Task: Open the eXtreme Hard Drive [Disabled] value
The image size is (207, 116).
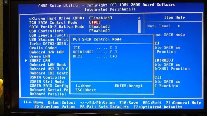Action: 101,18
